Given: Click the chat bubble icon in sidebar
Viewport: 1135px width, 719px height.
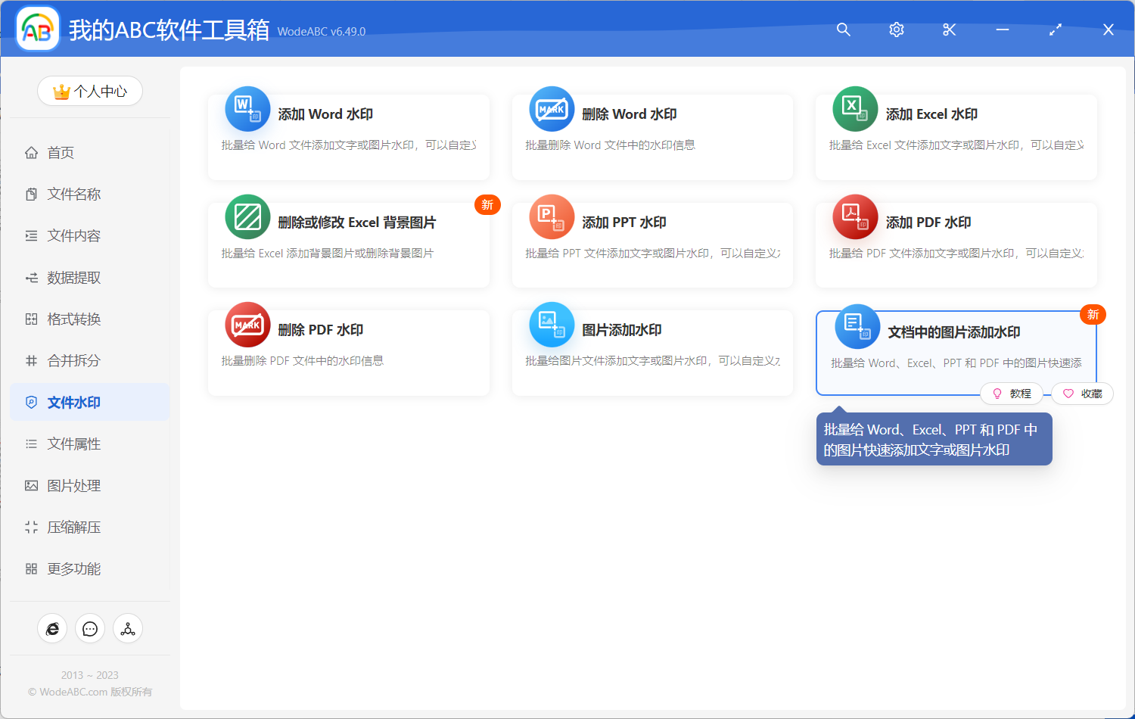Looking at the screenshot, I should (x=90, y=629).
